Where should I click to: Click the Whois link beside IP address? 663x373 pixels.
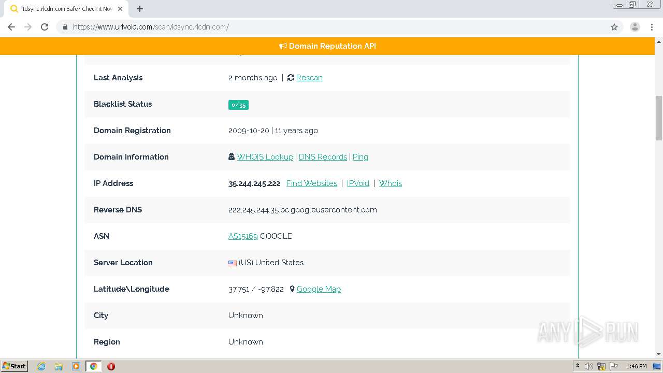[391, 183]
